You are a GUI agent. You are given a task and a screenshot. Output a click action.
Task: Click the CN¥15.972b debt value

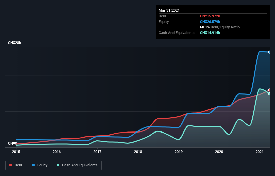click(x=210, y=16)
